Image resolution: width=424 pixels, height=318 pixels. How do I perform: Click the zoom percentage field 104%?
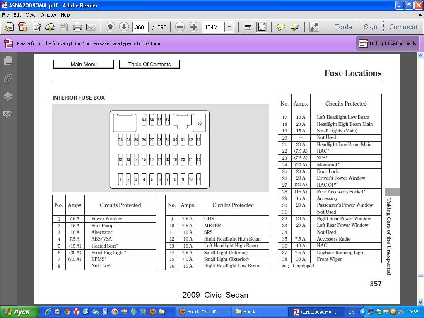click(213, 27)
